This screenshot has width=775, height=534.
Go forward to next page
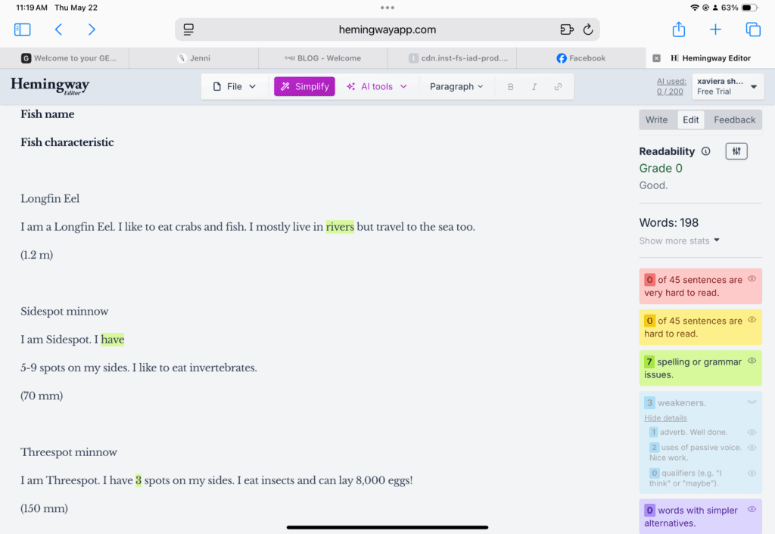(x=92, y=29)
